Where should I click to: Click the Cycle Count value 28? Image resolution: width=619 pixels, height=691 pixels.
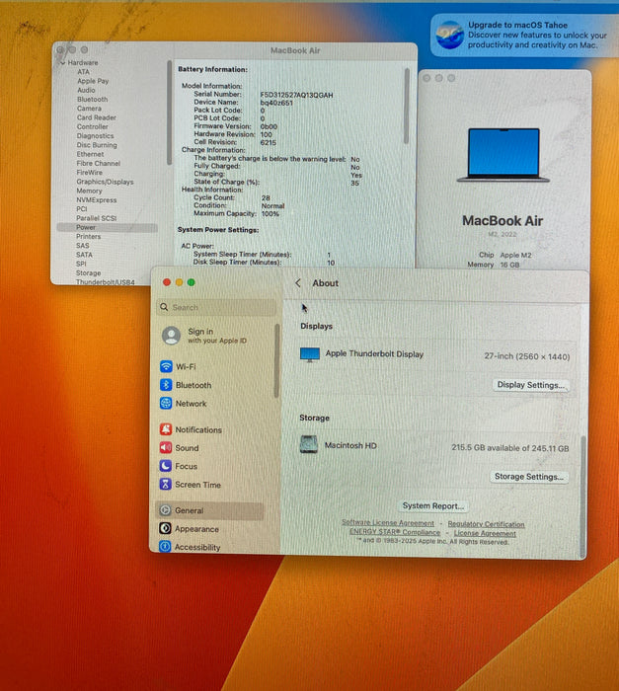(266, 197)
